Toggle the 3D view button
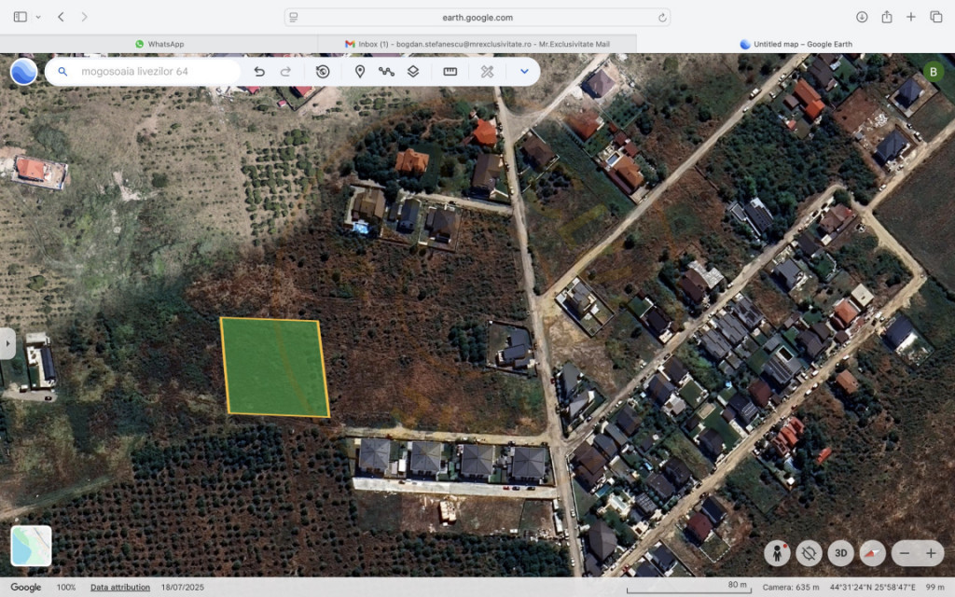 pos(840,553)
